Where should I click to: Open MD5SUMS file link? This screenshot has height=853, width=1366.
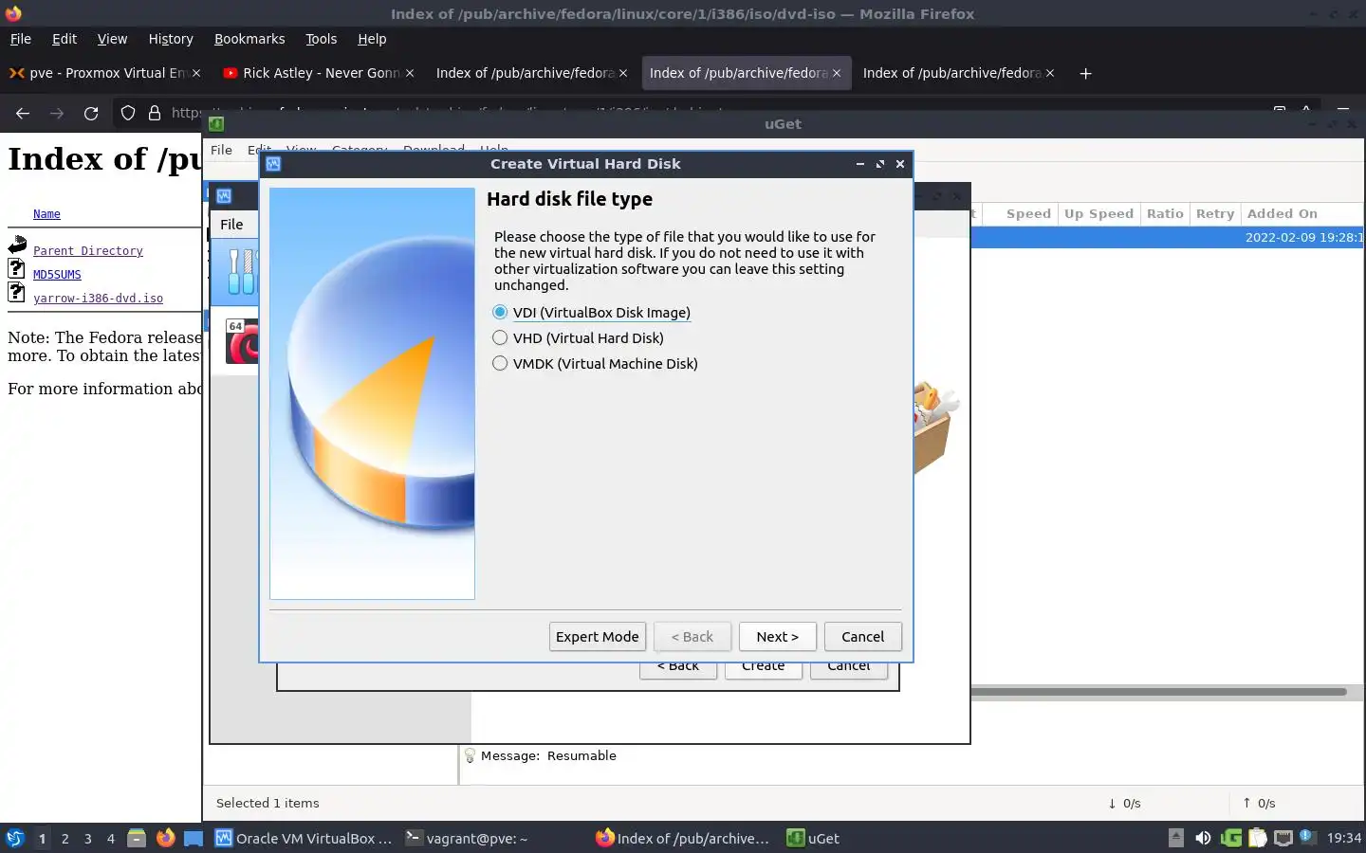[x=57, y=275]
